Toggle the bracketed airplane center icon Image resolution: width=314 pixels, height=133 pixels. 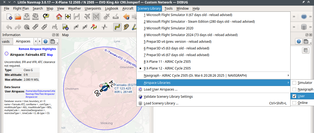click(96, 17)
